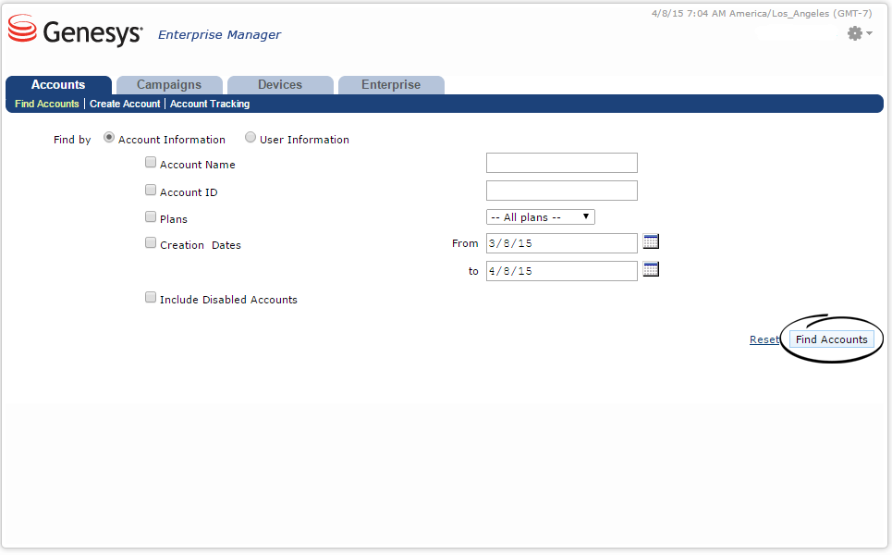Open the Devices tab

point(280,85)
